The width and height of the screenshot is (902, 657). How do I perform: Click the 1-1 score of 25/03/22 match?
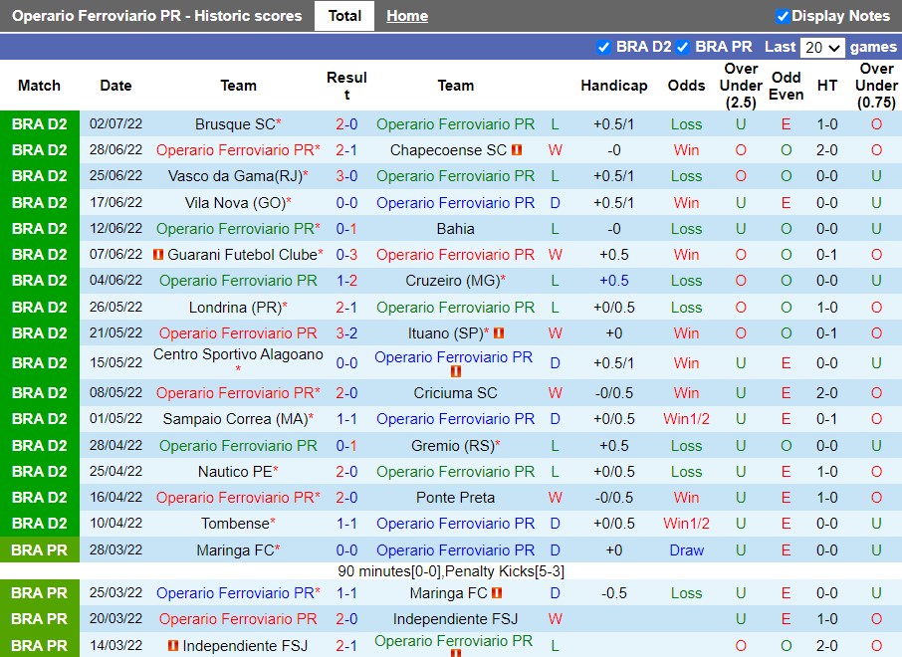pos(346,593)
